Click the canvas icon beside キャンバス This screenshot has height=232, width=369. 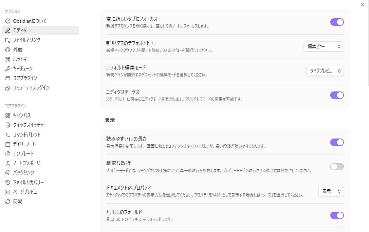(x=7, y=115)
